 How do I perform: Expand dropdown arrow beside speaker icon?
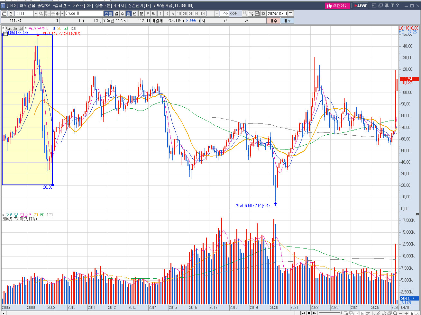point(62,14)
